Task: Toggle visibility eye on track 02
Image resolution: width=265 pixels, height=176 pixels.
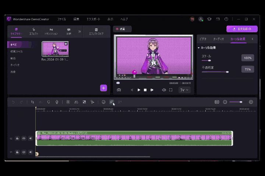Action: (24, 139)
